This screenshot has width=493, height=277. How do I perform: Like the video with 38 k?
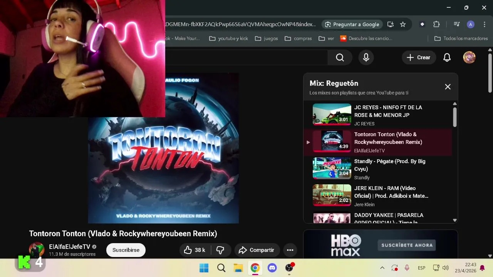195,250
